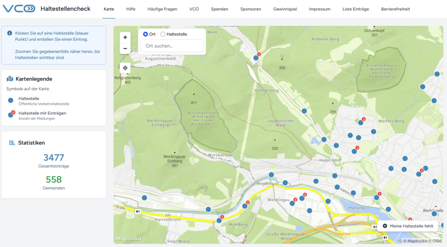Click the Ort suchen search field
The width and height of the screenshot is (447, 247).
[x=172, y=46]
